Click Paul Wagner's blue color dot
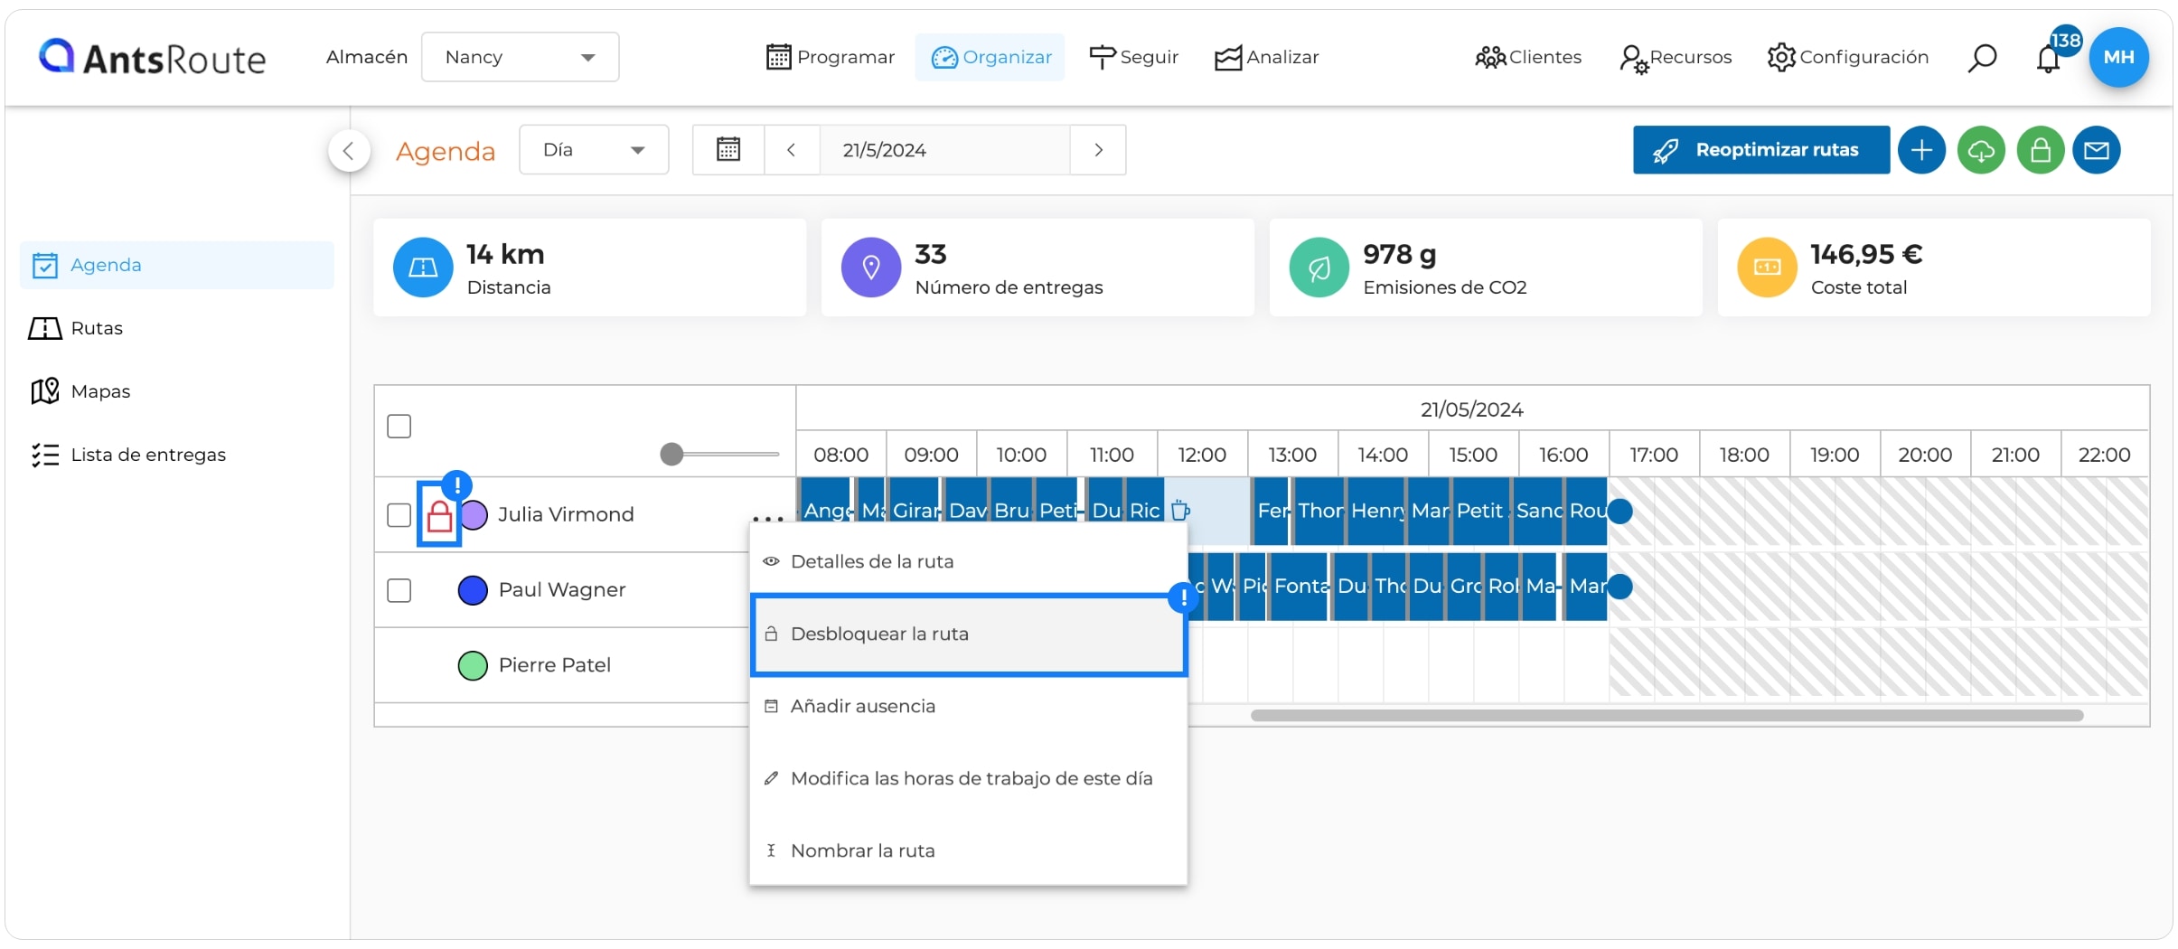This screenshot has height=949, width=2178. pyautogui.click(x=473, y=590)
